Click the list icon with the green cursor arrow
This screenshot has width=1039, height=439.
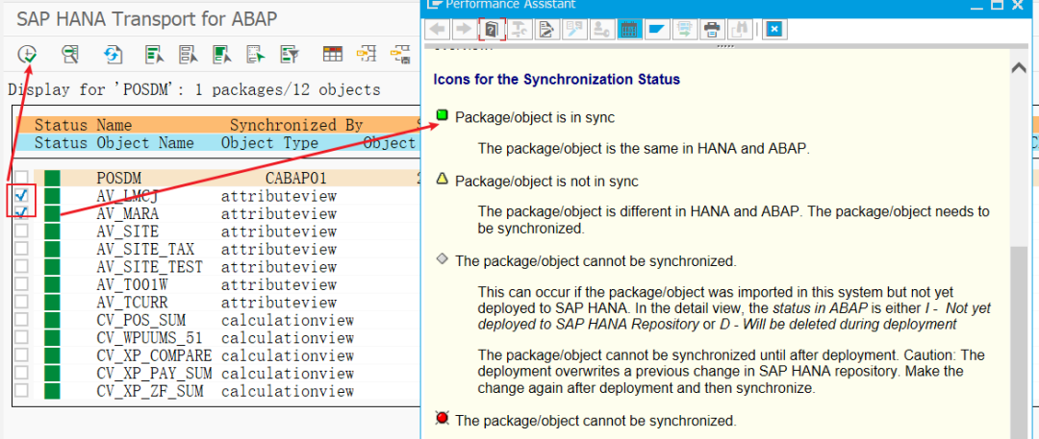pyautogui.click(x=256, y=54)
